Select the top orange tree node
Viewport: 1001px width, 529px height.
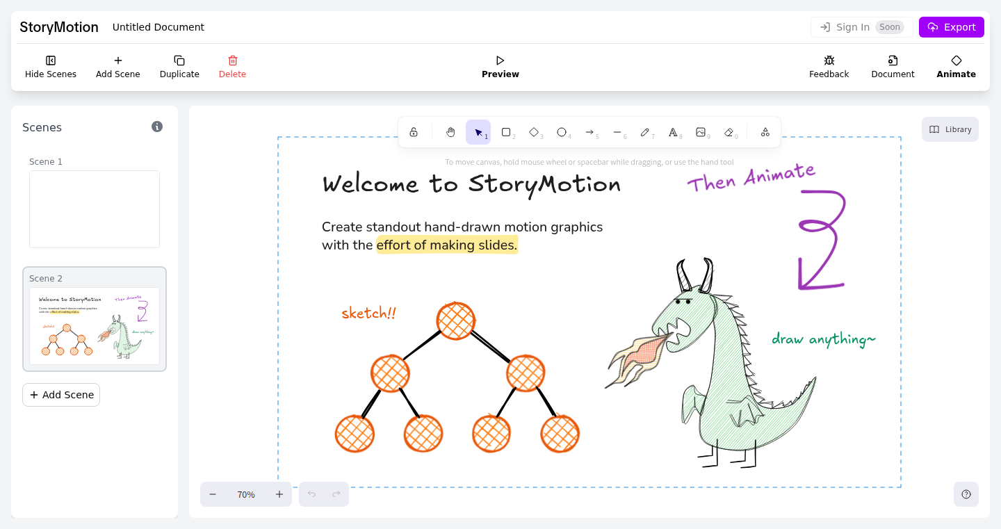coord(456,321)
